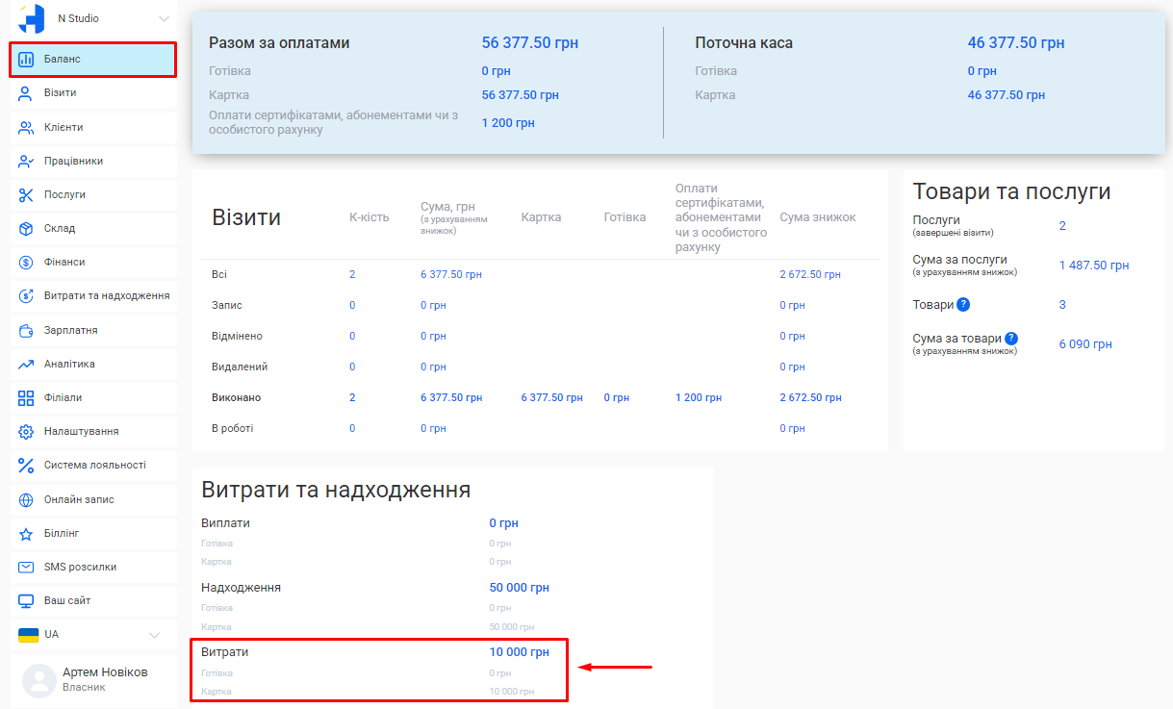Click the 50 000 грн Надходження amount

(519, 587)
